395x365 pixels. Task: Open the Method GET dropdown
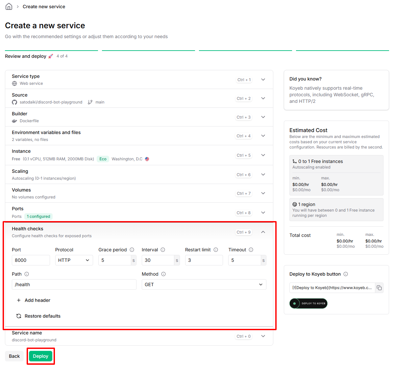tap(204, 285)
